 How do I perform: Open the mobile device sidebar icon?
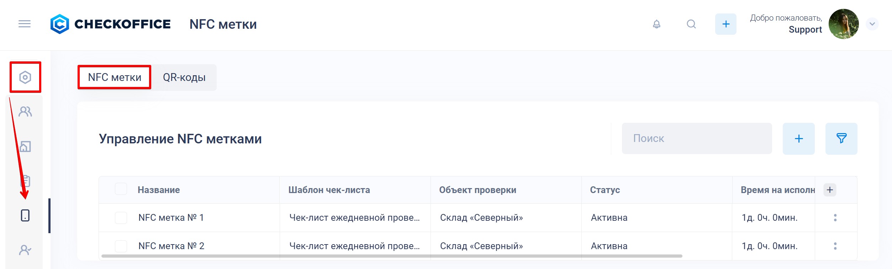pyautogui.click(x=25, y=215)
